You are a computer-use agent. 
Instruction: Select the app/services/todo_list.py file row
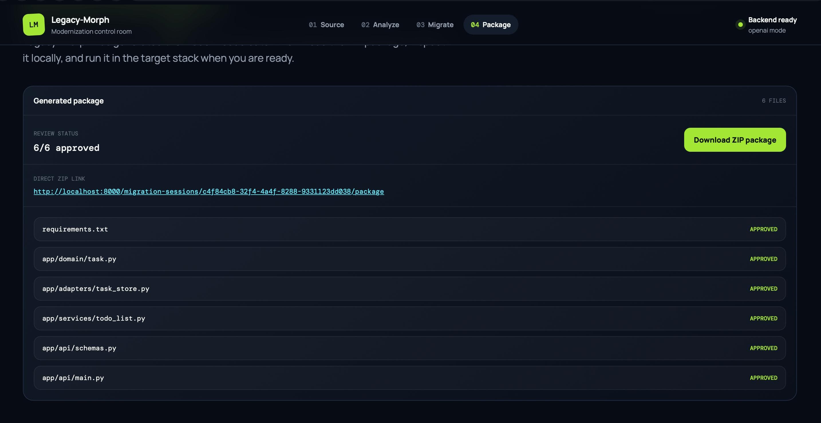tap(410, 318)
